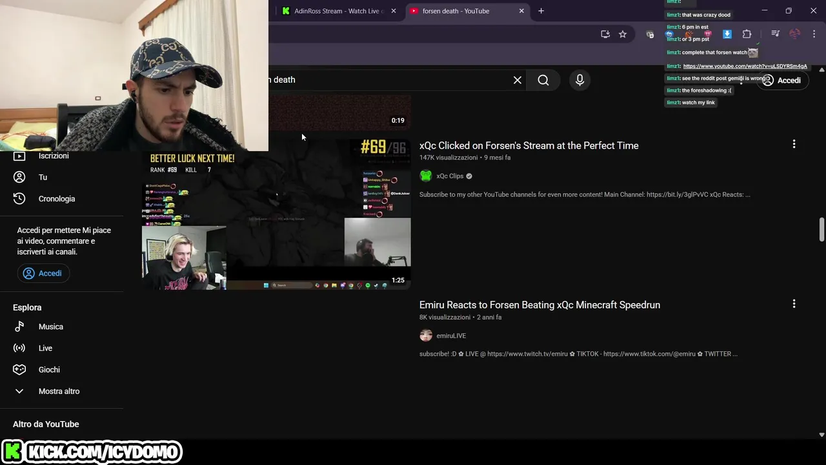This screenshot has width=826, height=465.
Task: Click xQc Clicked video description text
Action: 585,194
